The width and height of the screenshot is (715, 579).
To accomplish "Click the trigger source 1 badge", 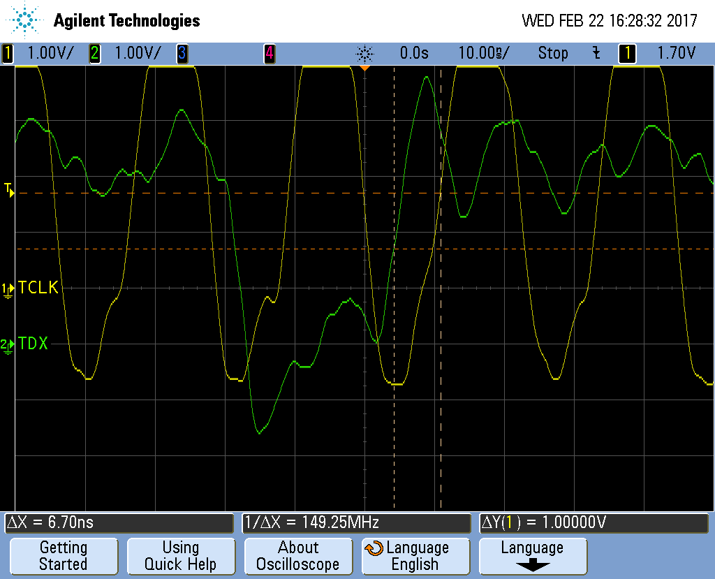I will click(x=627, y=53).
